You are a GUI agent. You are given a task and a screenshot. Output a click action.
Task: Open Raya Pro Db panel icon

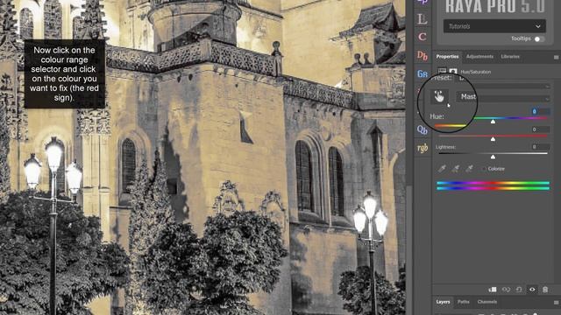point(423,56)
